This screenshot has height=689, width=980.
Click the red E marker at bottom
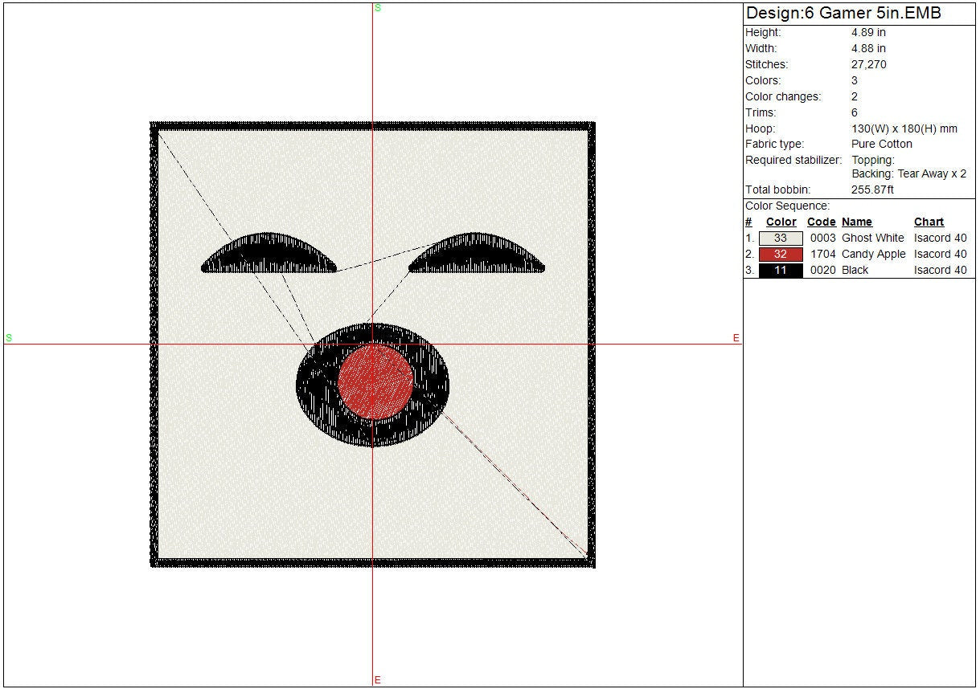(378, 680)
